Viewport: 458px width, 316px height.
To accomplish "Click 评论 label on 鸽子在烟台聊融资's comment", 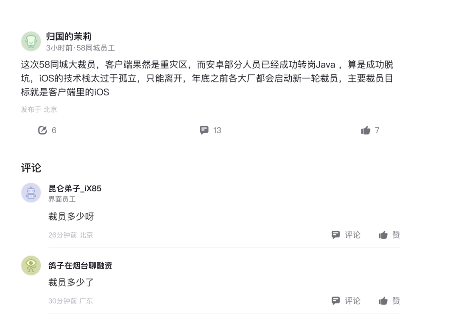I will [352, 301].
